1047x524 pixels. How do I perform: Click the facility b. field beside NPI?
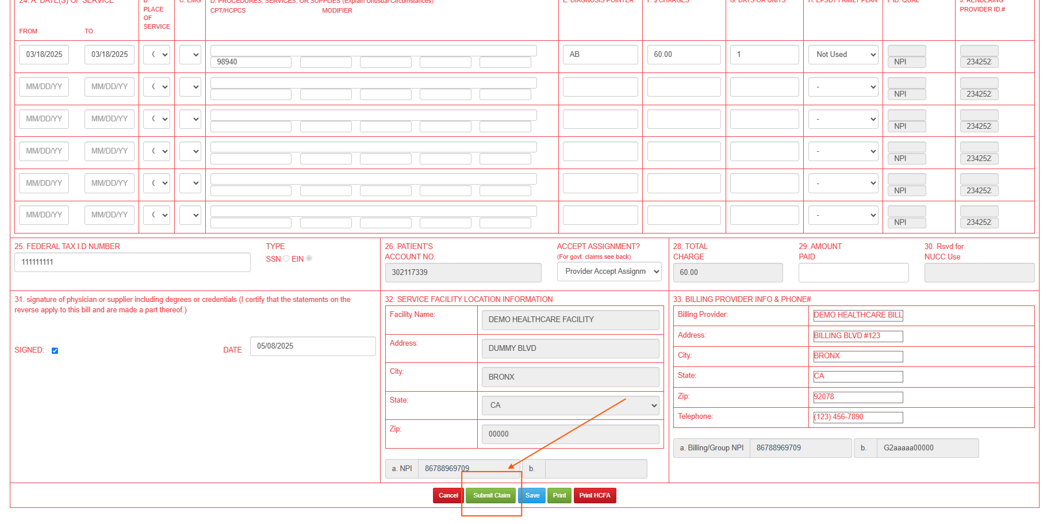pos(596,469)
